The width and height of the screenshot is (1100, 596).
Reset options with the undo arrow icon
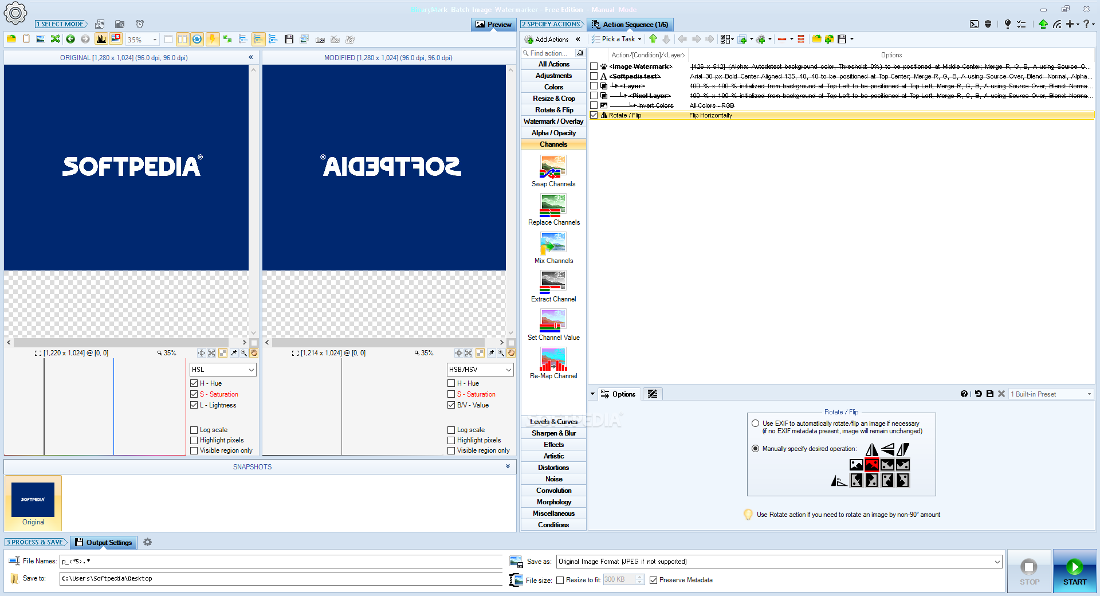(979, 394)
